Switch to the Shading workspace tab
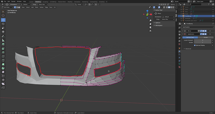 [x=70, y=2]
